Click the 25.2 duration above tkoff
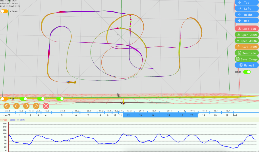The width and height of the screenshot is (259, 152). (x=8, y=111)
